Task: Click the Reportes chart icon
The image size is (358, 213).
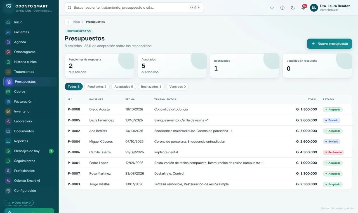Action: (x=8, y=141)
